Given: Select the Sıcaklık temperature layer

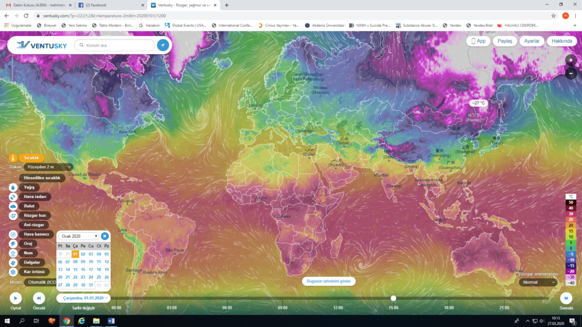Looking at the screenshot, I should [x=32, y=158].
